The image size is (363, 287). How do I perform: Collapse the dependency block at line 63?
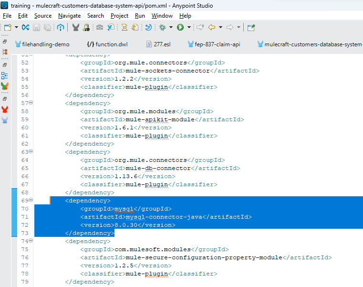tap(31, 152)
